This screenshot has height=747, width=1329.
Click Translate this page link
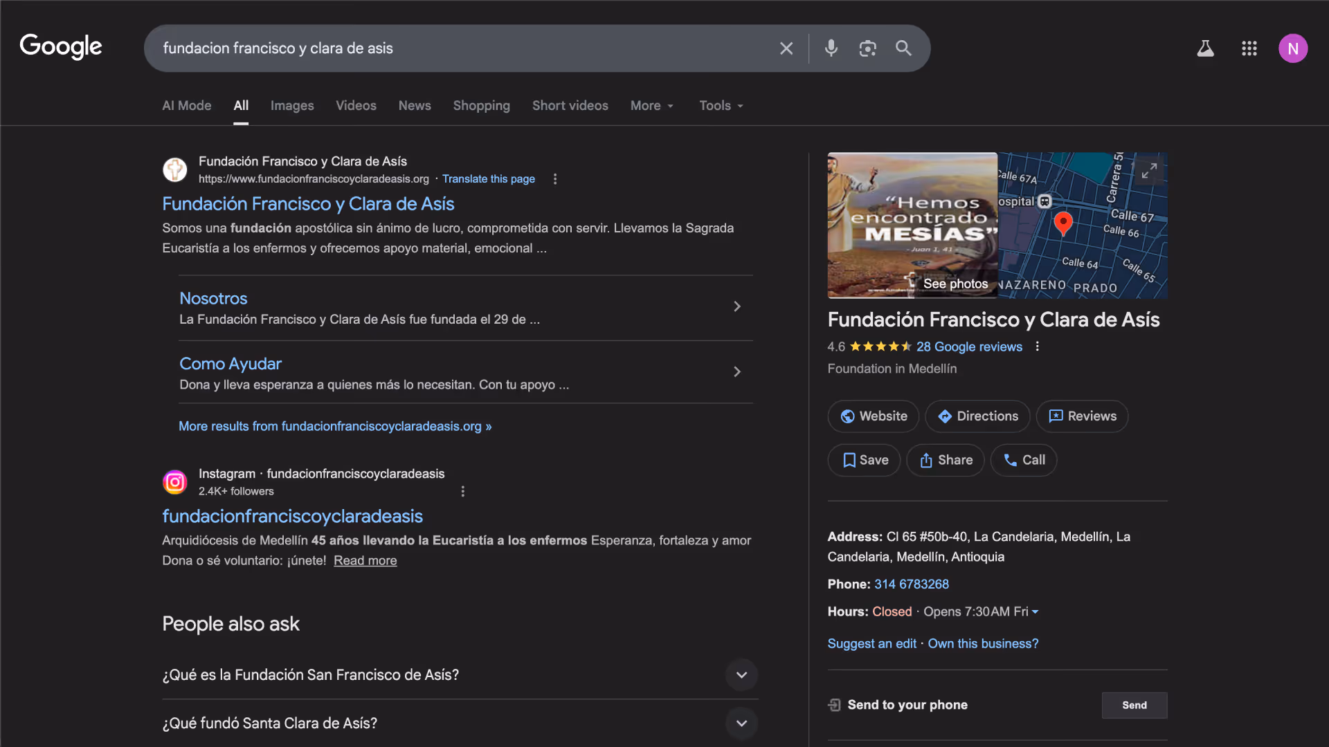489,179
